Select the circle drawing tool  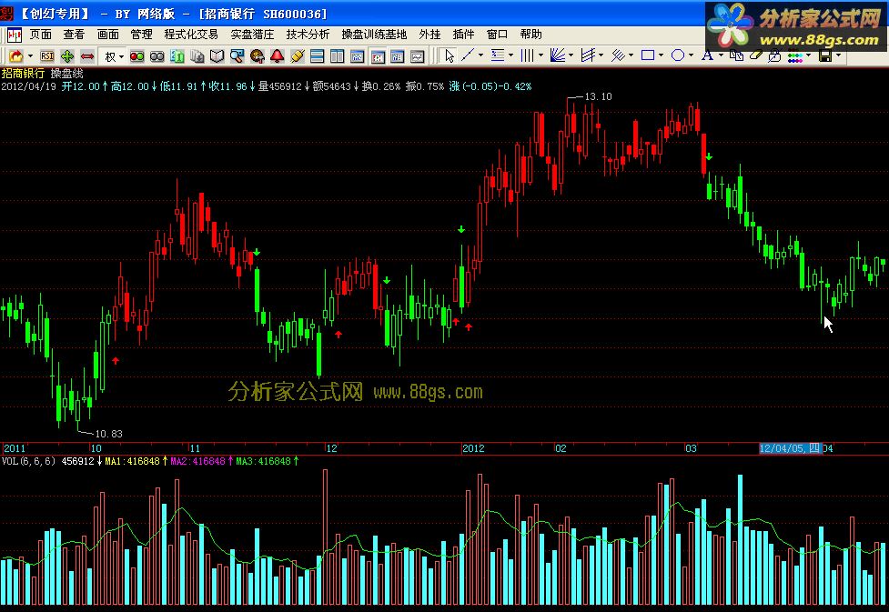(678, 55)
